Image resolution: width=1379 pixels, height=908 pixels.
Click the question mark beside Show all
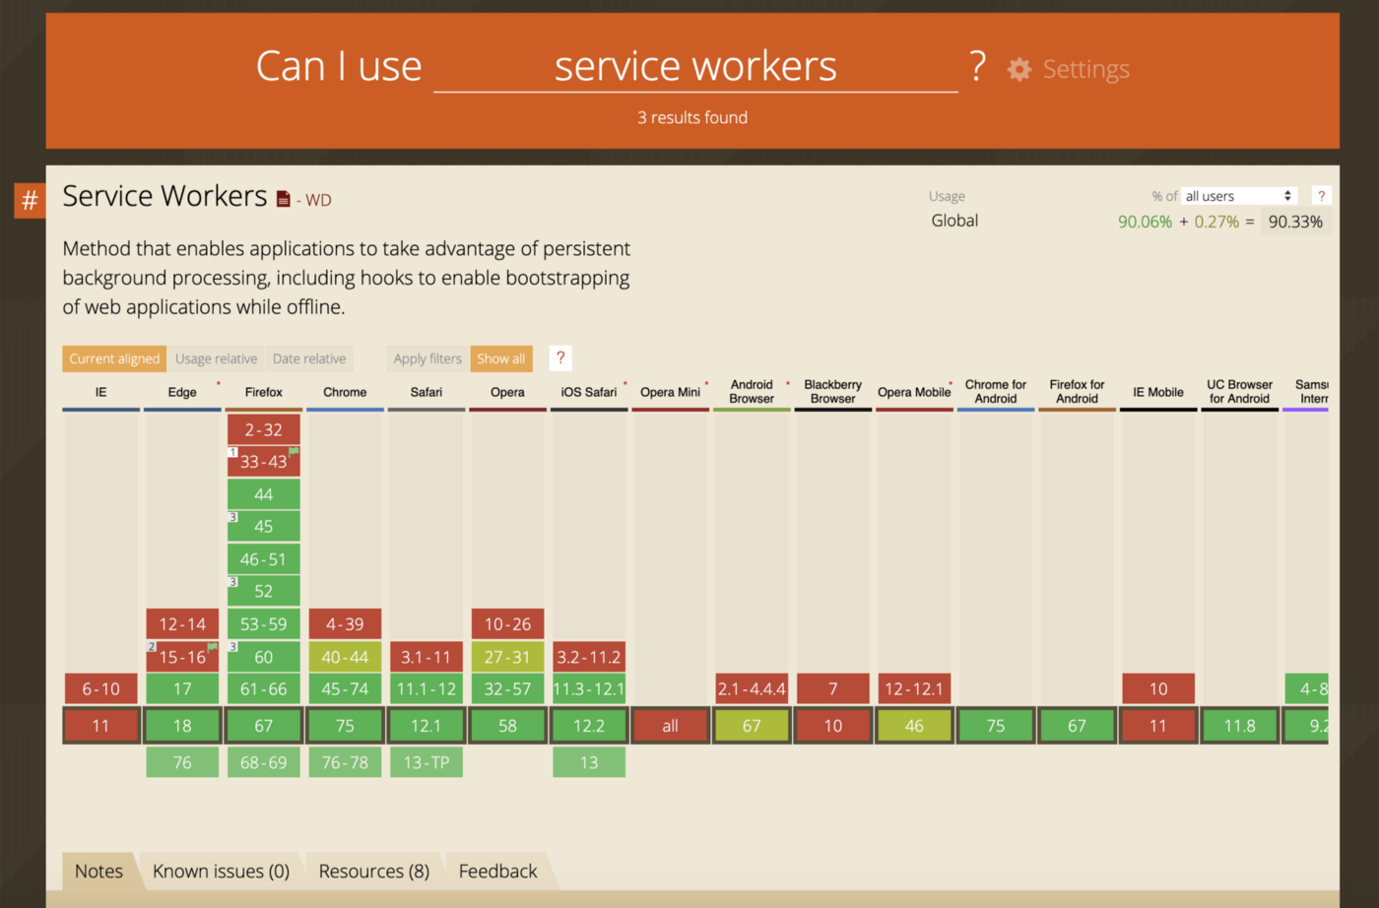coord(560,358)
